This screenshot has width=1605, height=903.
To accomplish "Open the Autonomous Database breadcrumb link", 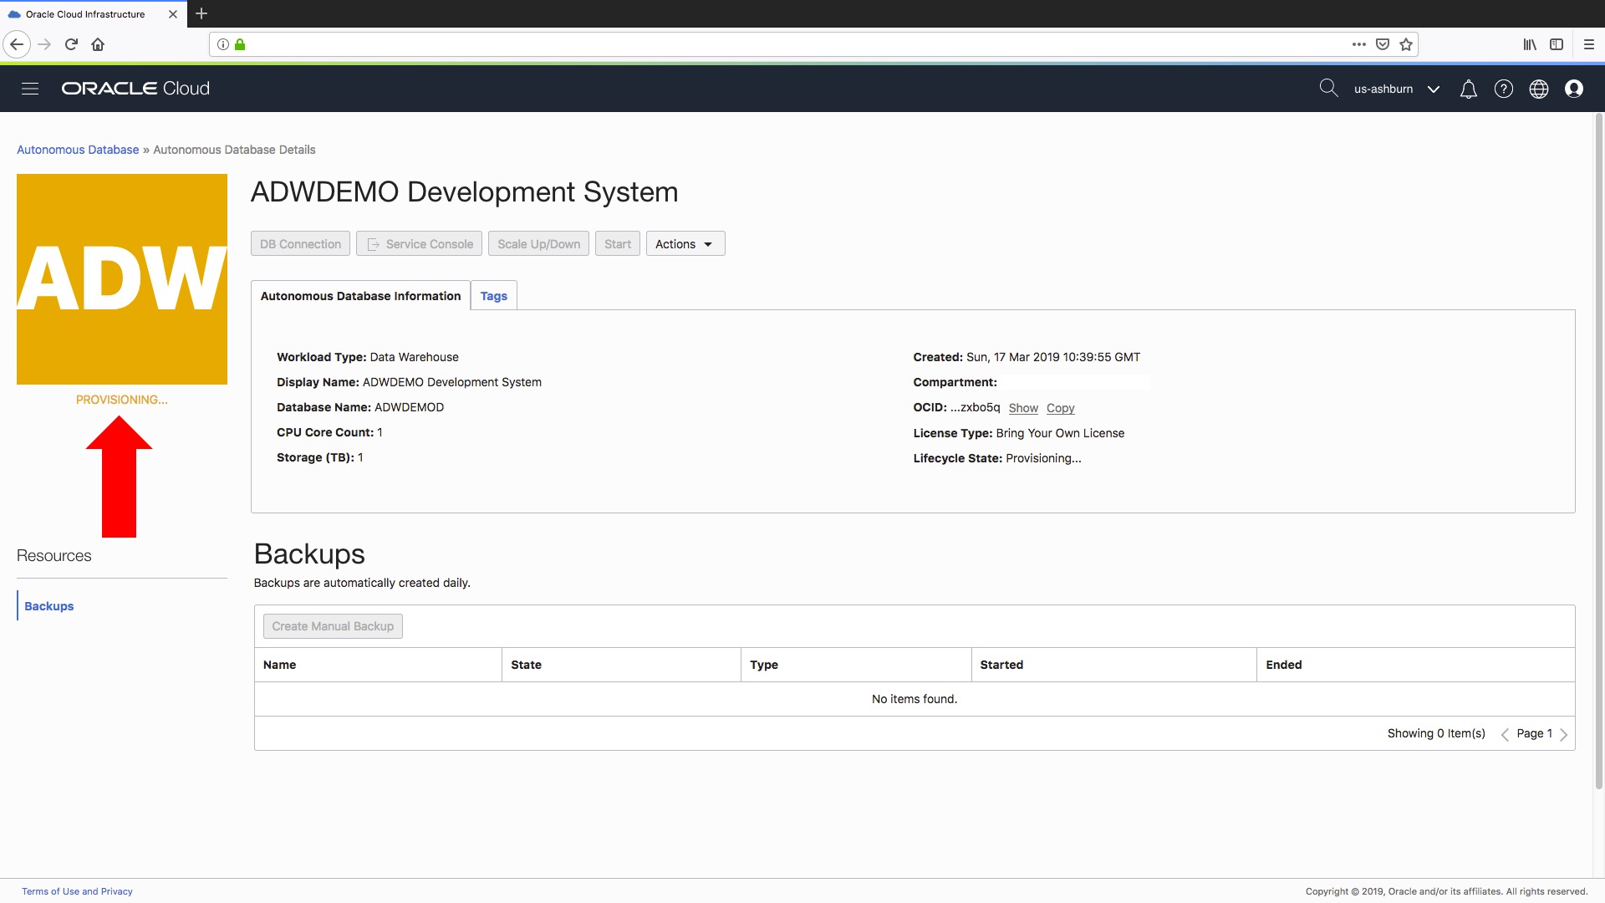I will [77, 150].
